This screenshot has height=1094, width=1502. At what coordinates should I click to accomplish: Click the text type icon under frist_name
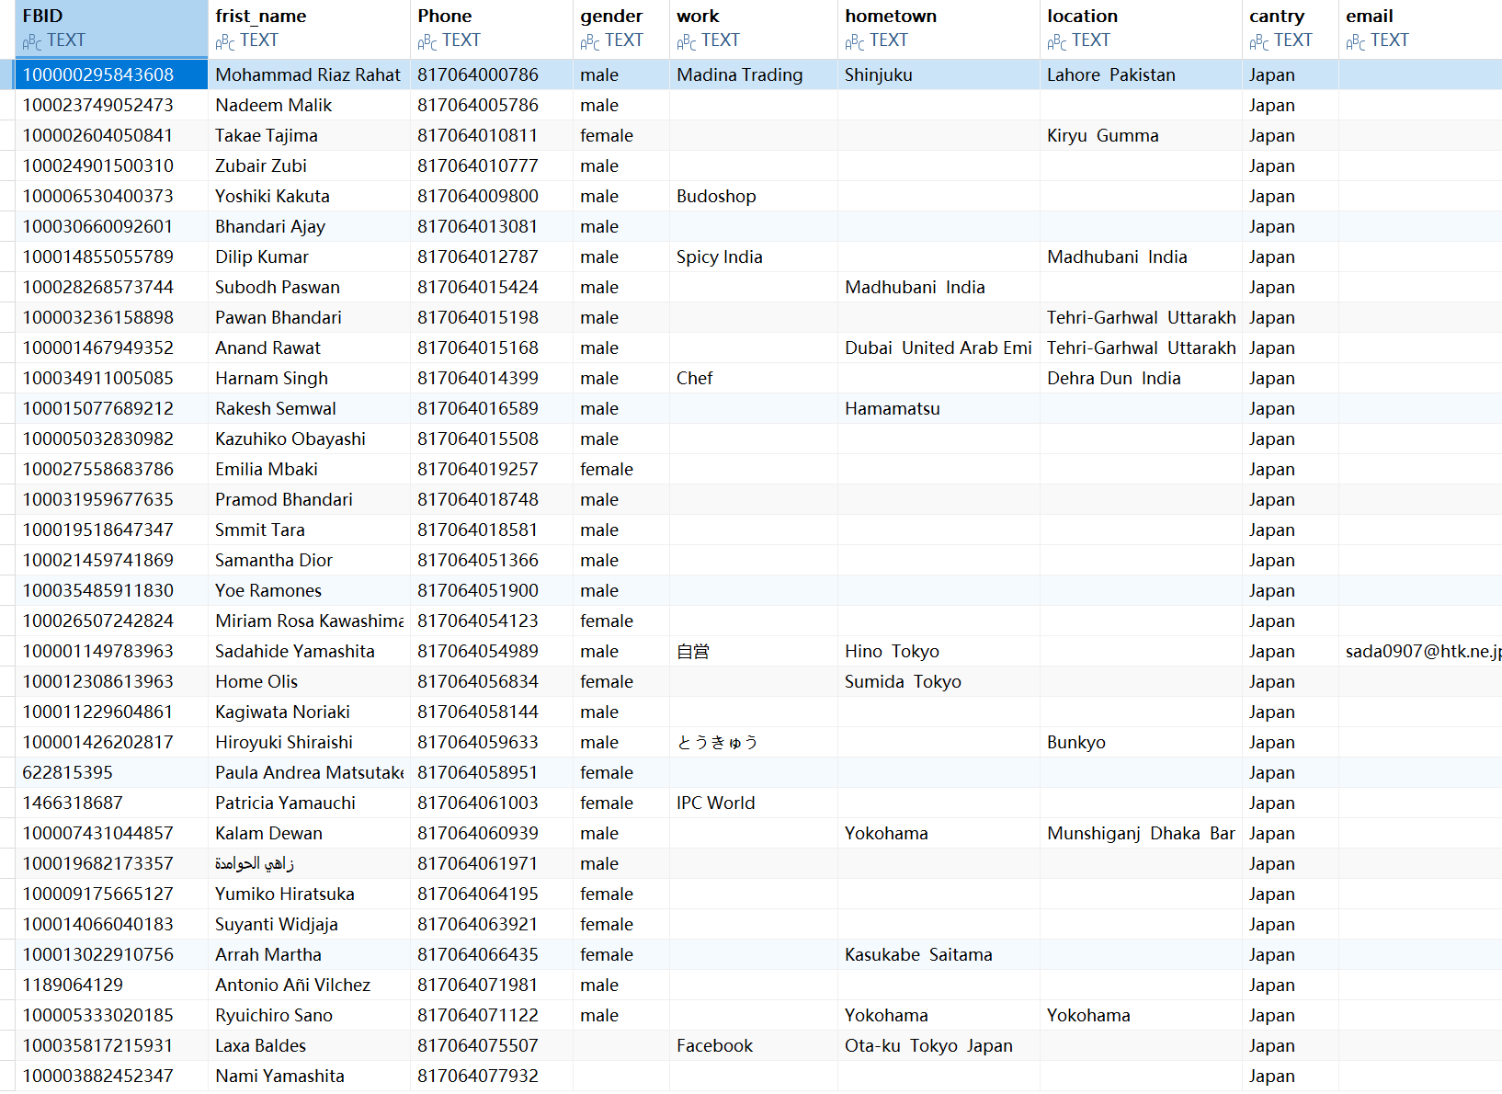[x=224, y=41]
